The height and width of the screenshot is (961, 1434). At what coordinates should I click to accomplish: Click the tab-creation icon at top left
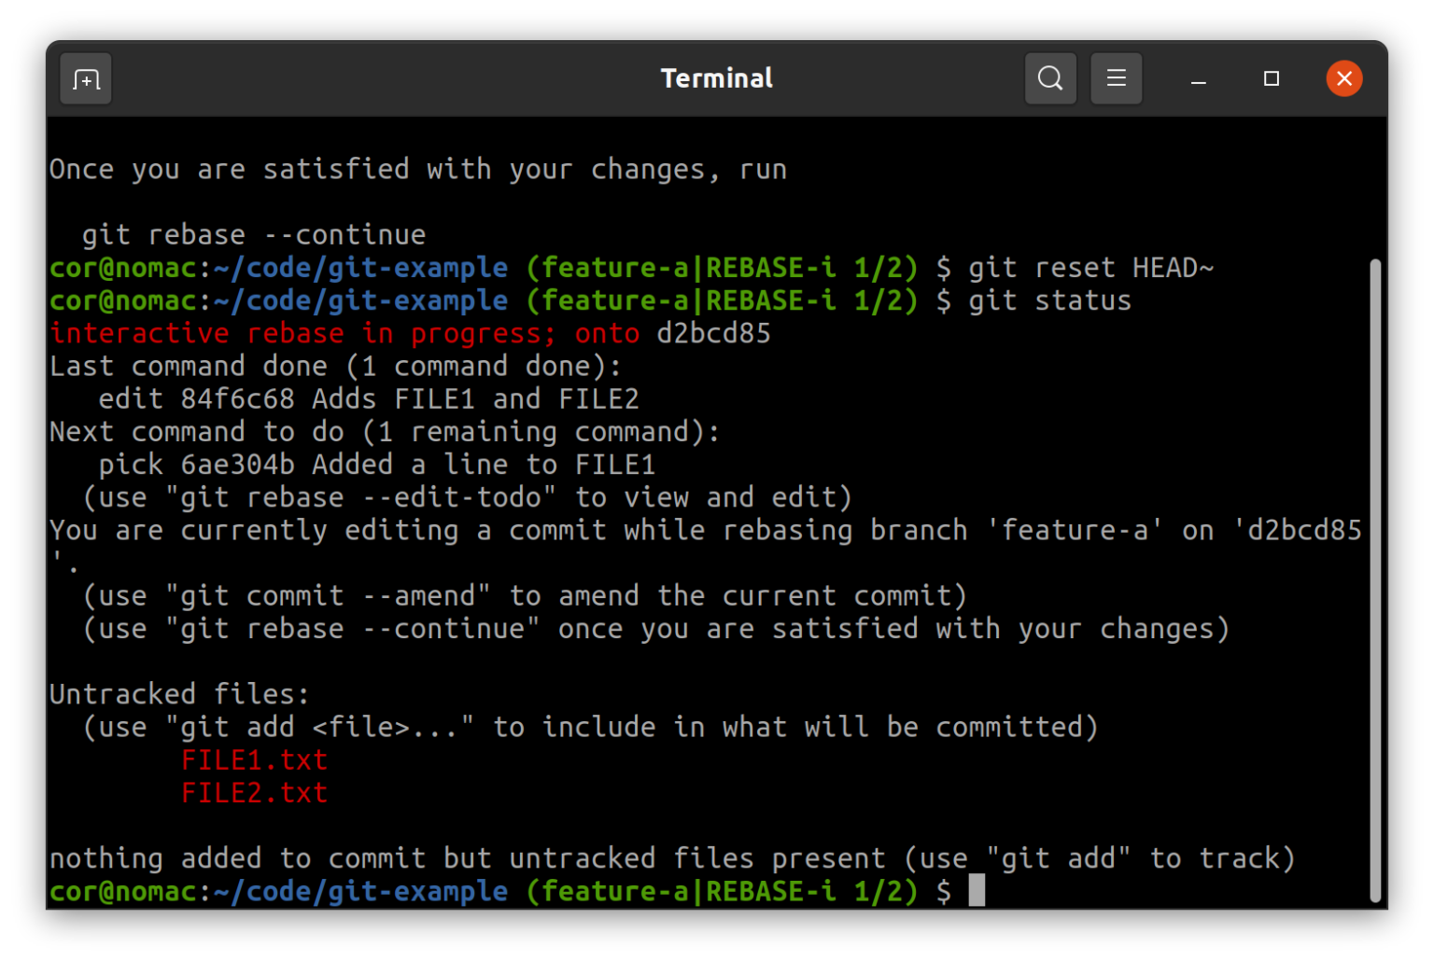tap(85, 78)
